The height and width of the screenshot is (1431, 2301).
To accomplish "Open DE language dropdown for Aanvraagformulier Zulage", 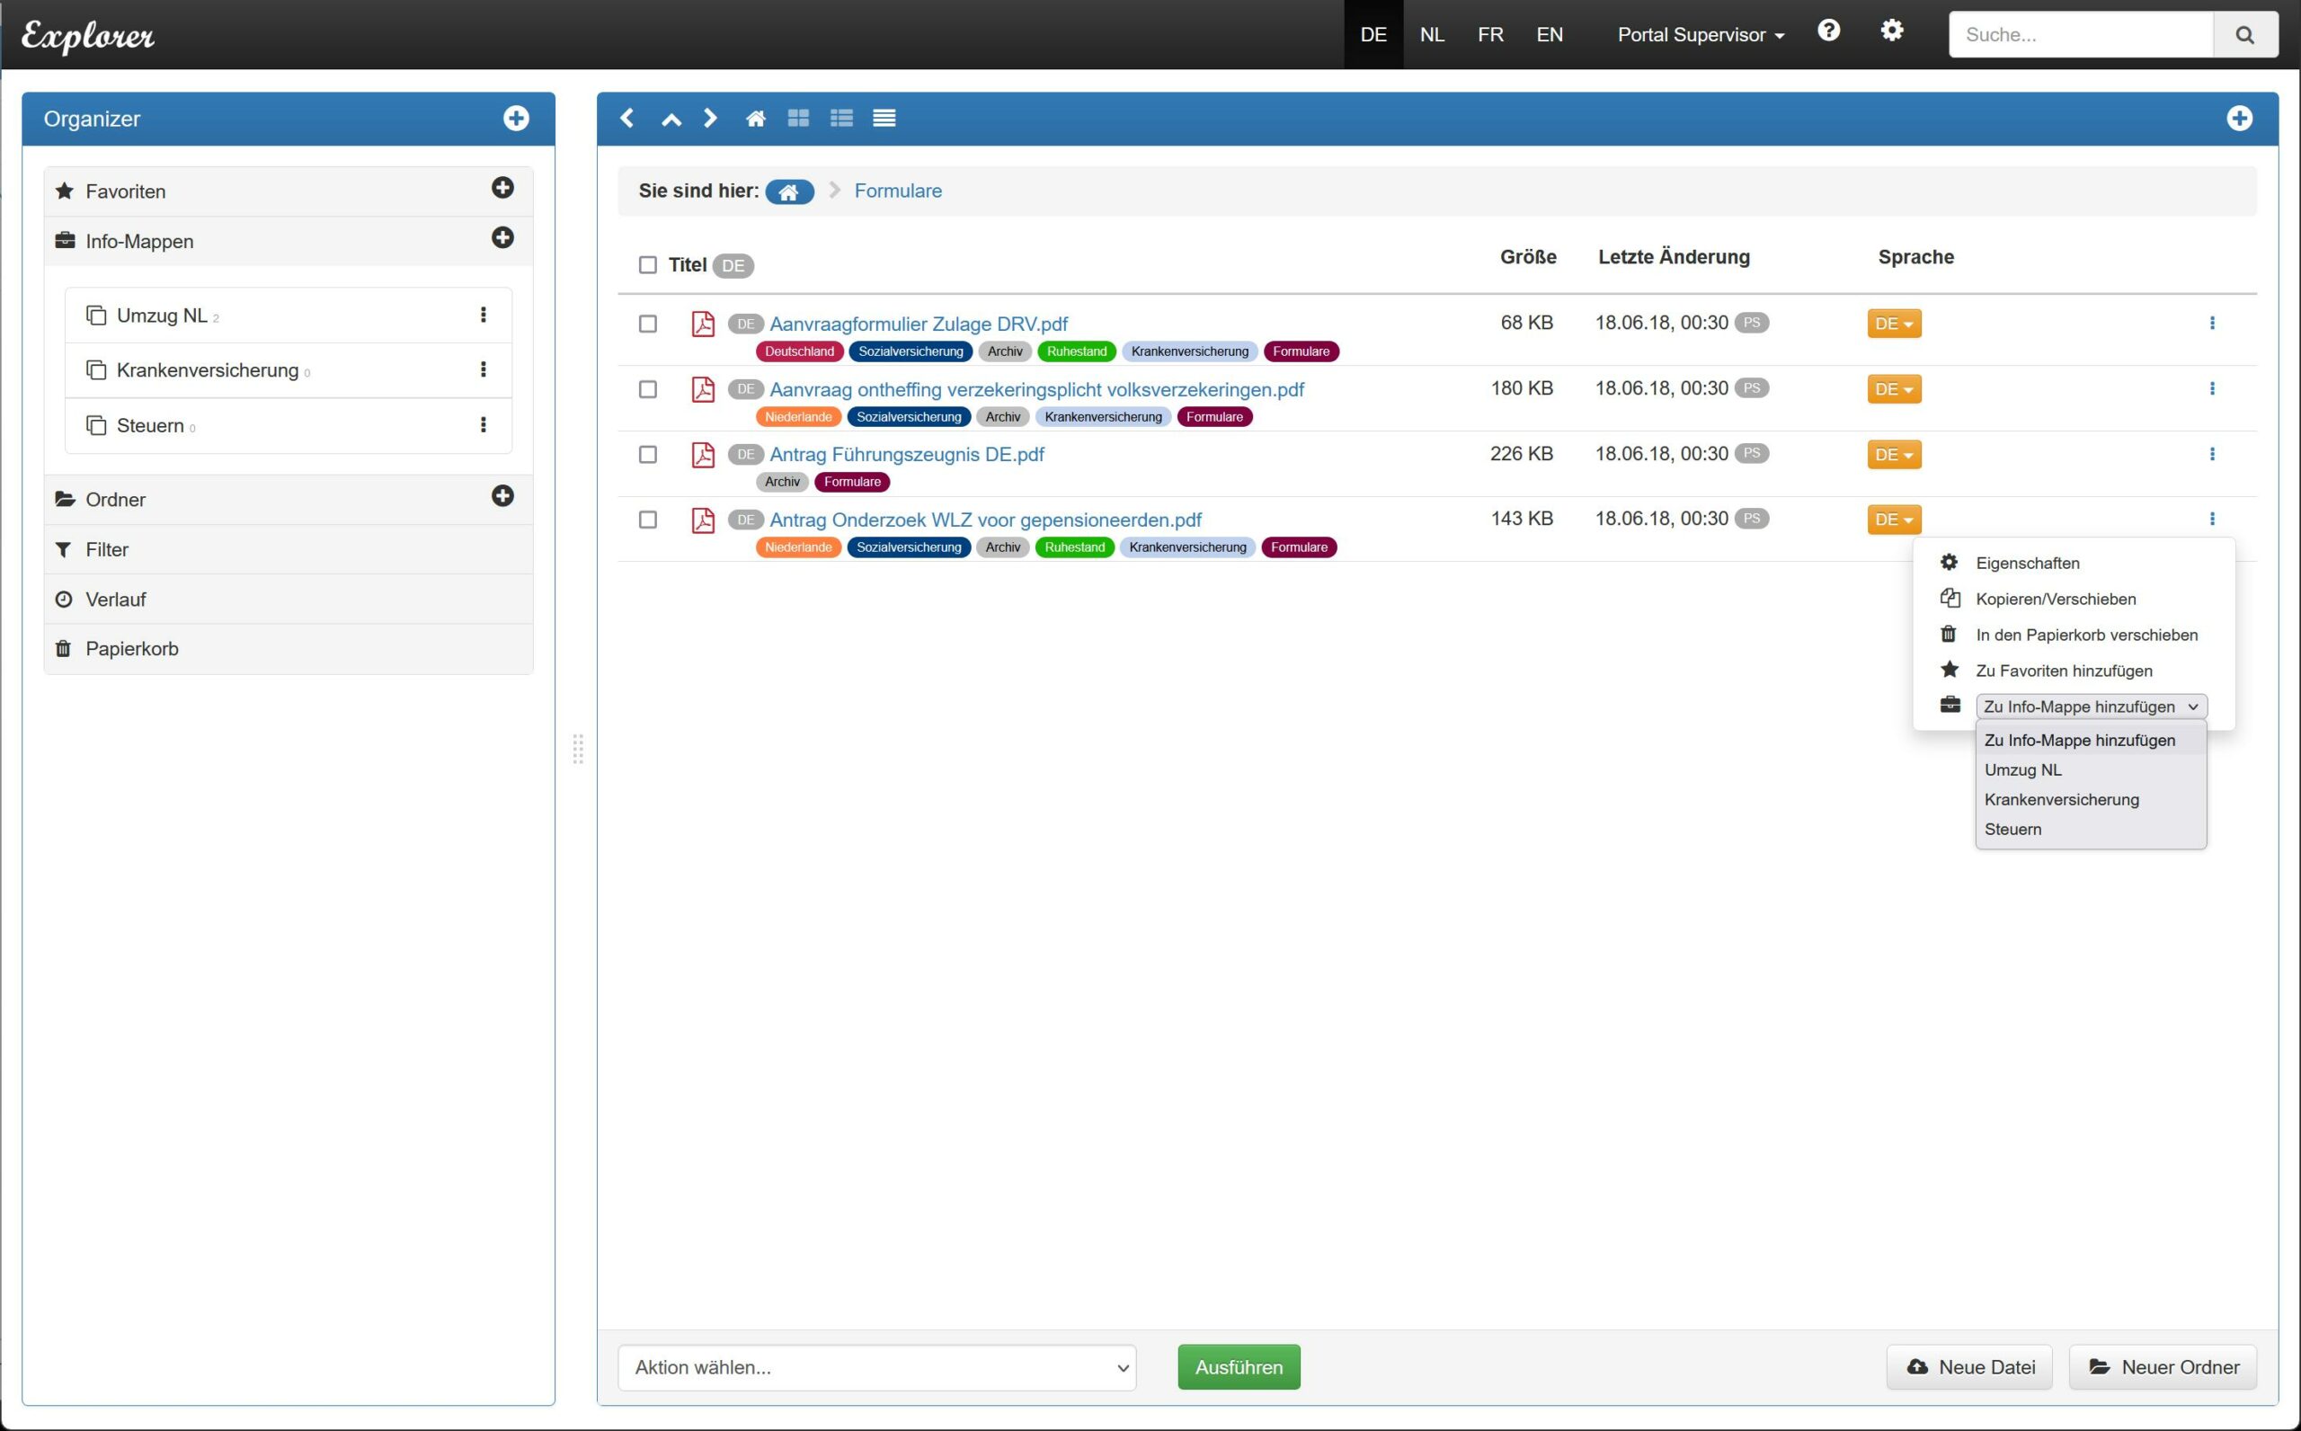I will [x=1893, y=324].
